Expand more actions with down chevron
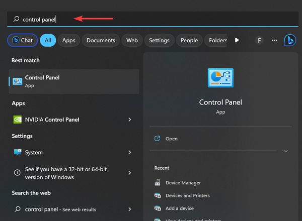Screen dimensions: 302x221 tap(285, 151)
